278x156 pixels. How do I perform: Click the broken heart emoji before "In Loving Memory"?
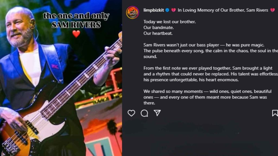173,10
